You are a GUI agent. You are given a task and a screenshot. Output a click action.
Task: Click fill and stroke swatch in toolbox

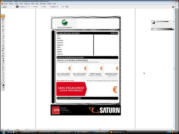pos(3,85)
